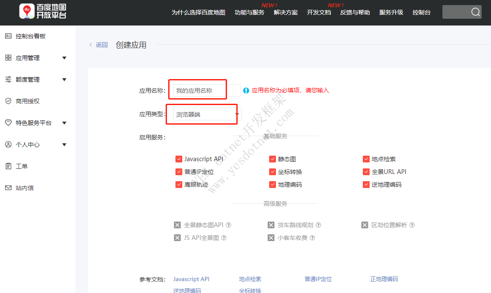This screenshot has width=491, height=293.
Task: Open 工单 in the sidebar
Action: point(22,166)
